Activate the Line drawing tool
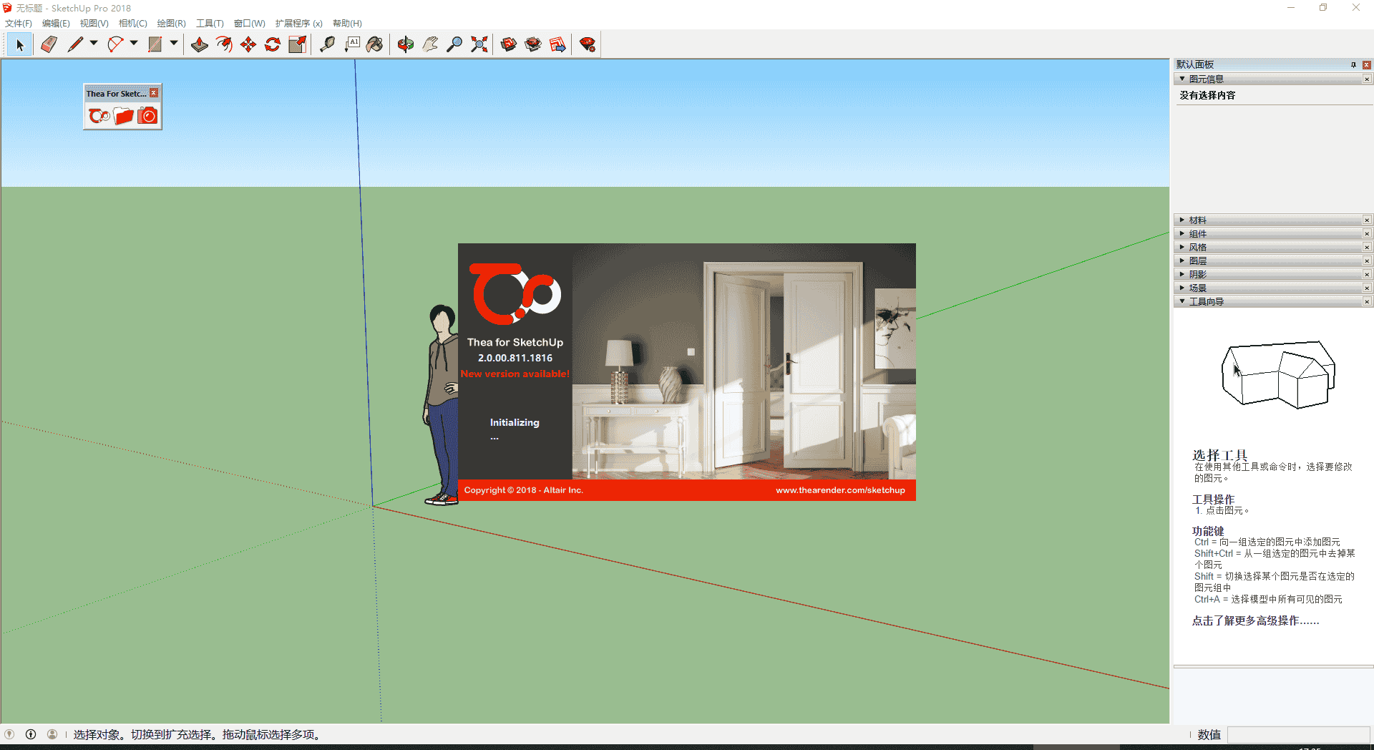The width and height of the screenshot is (1374, 750). (x=74, y=44)
